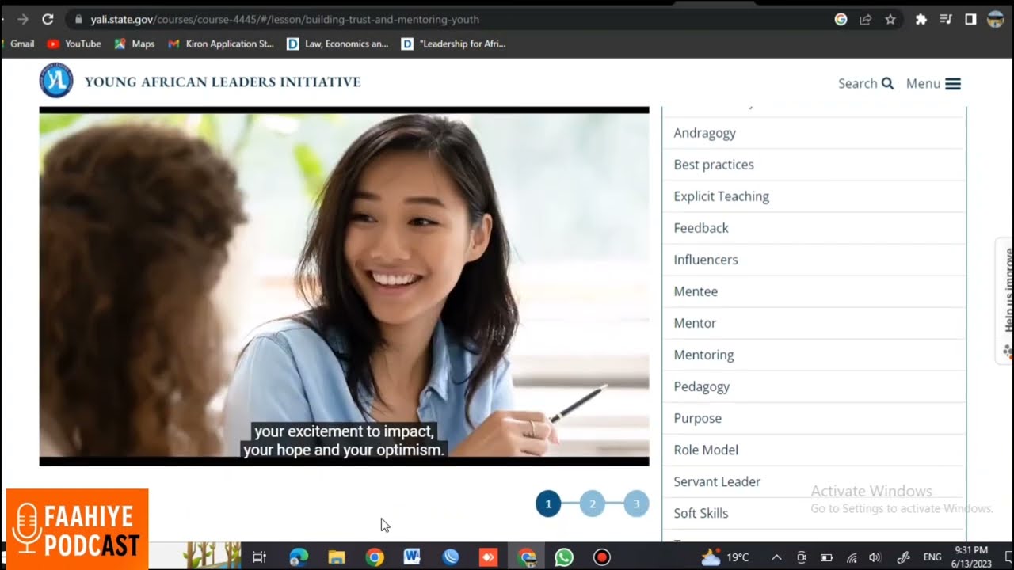The image size is (1014, 570).
Task: Open WhatsApp from the taskbar
Action: [564, 557]
